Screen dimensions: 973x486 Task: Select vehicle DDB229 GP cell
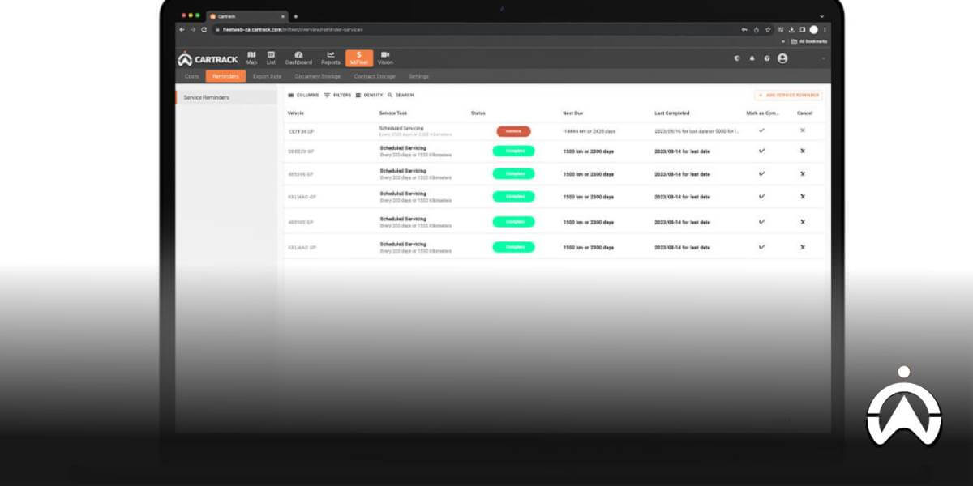(x=302, y=151)
